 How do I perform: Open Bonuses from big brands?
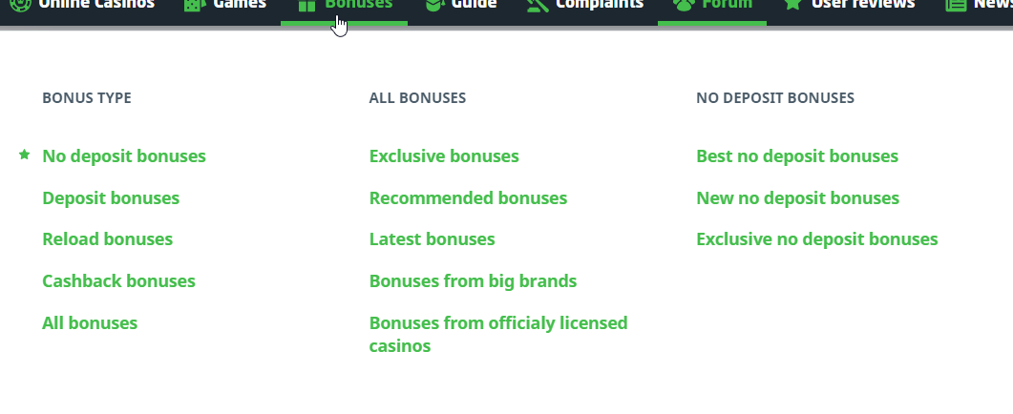tap(473, 281)
